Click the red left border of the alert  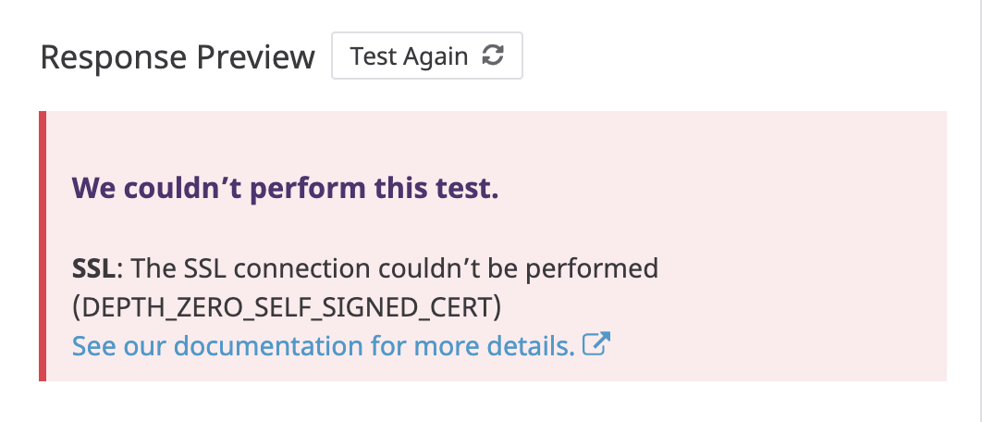point(43,246)
